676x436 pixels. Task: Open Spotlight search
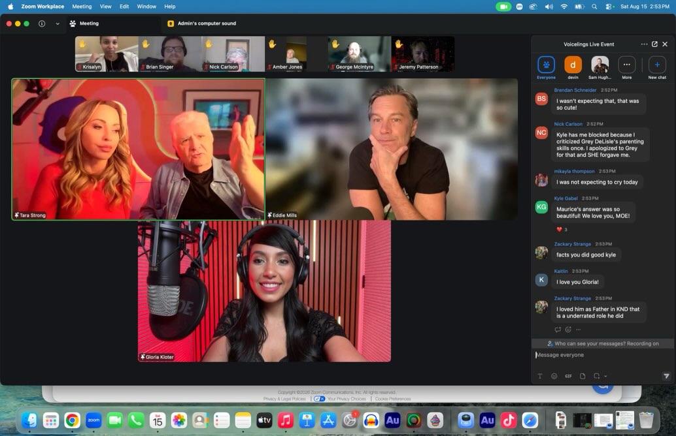pyautogui.click(x=594, y=7)
